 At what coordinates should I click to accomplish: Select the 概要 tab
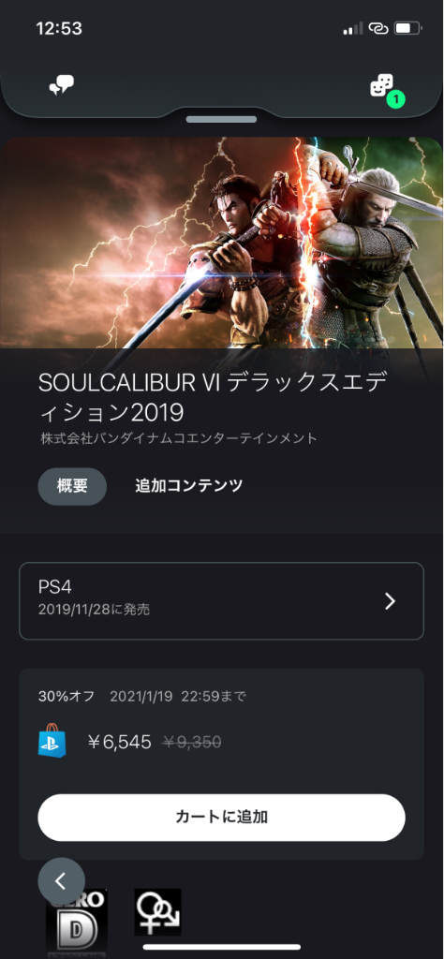(72, 486)
